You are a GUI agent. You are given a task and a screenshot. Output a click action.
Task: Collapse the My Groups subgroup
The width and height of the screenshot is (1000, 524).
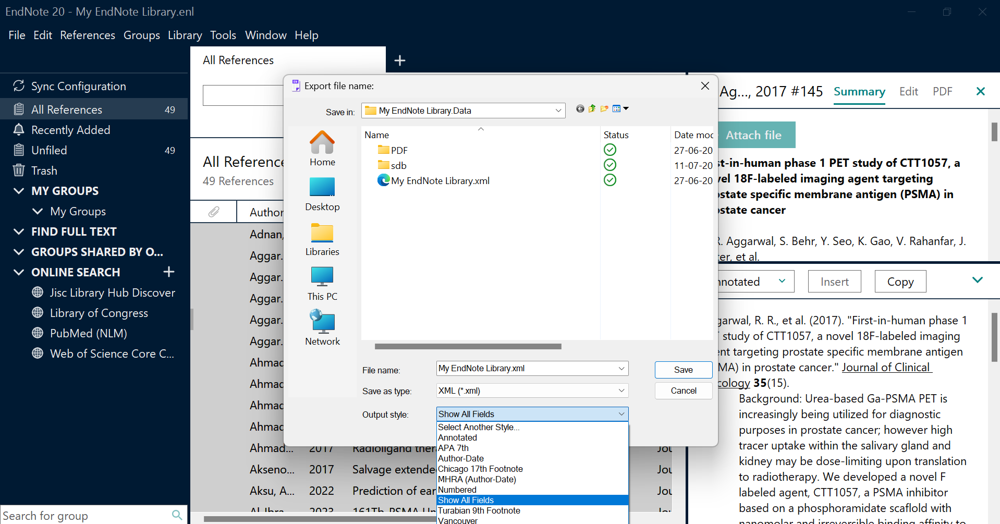coord(38,211)
